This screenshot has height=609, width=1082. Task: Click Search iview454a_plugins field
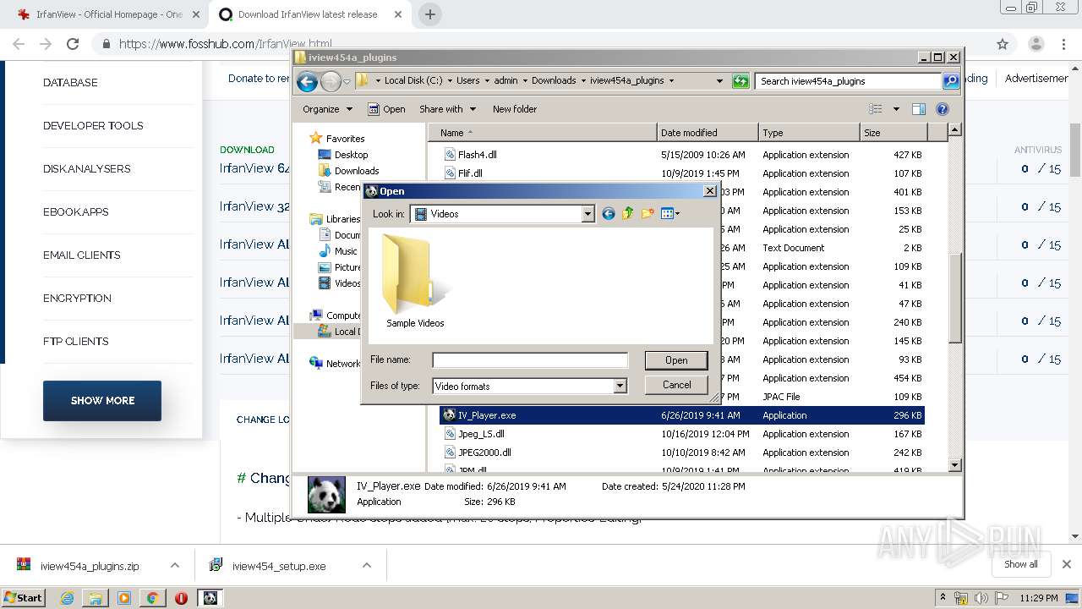(849, 81)
